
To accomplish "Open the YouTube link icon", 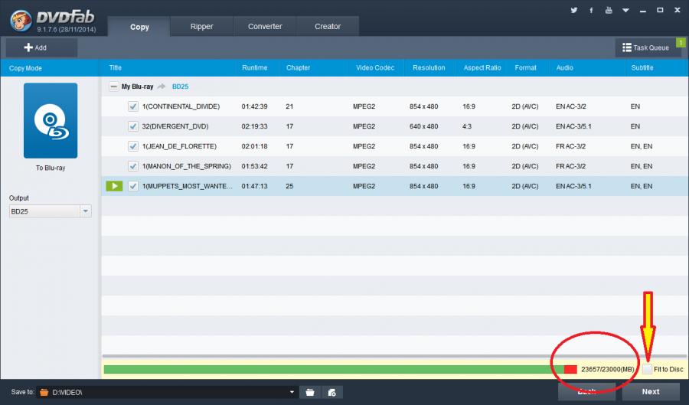I will tap(609, 11).
